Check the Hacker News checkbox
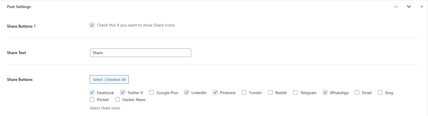Viewport: 428px width, 116px height. [x=117, y=100]
